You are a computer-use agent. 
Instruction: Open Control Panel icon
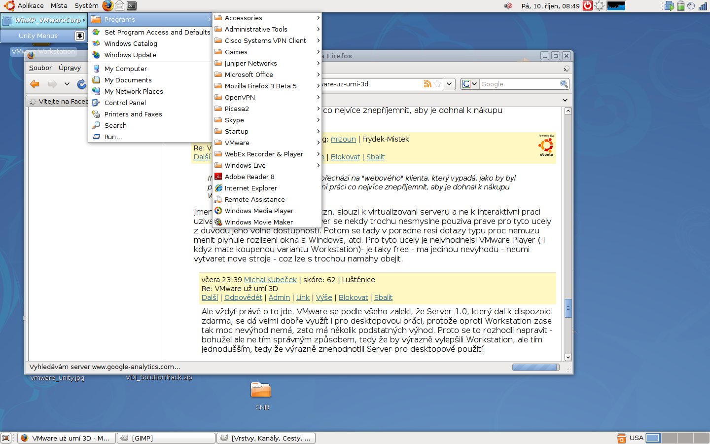point(96,103)
